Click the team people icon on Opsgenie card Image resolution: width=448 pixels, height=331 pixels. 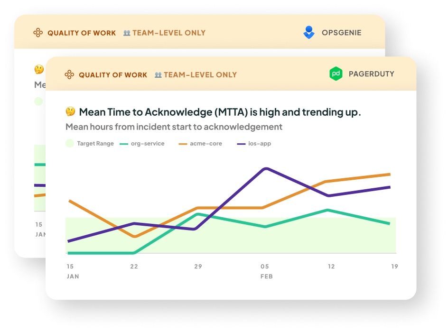[x=127, y=33]
